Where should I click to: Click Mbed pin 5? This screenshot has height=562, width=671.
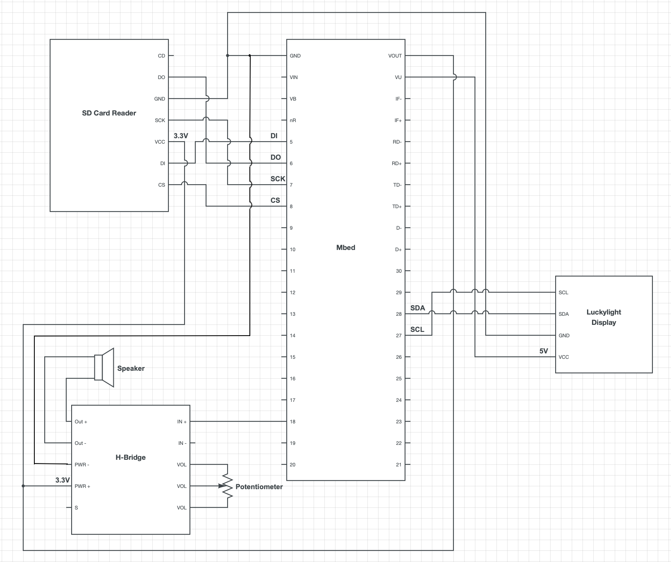(x=291, y=142)
